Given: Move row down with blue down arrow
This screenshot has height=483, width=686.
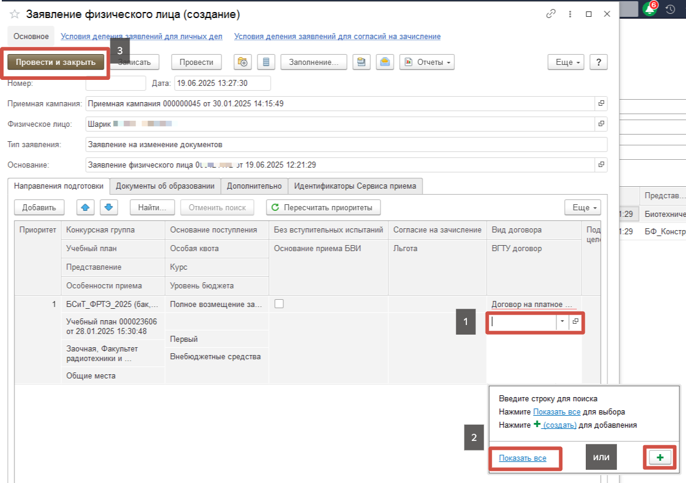Looking at the screenshot, I should point(109,207).
